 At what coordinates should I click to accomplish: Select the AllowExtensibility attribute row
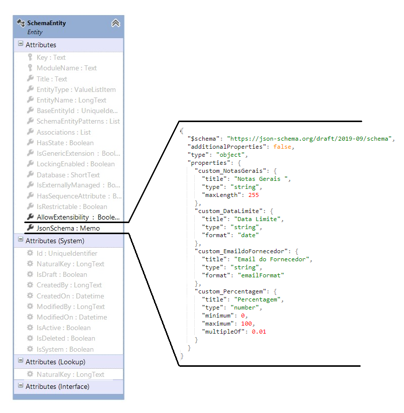(78, 217)
